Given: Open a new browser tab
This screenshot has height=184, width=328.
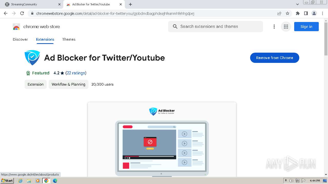Looking at the screenshot, I should 130,4.
